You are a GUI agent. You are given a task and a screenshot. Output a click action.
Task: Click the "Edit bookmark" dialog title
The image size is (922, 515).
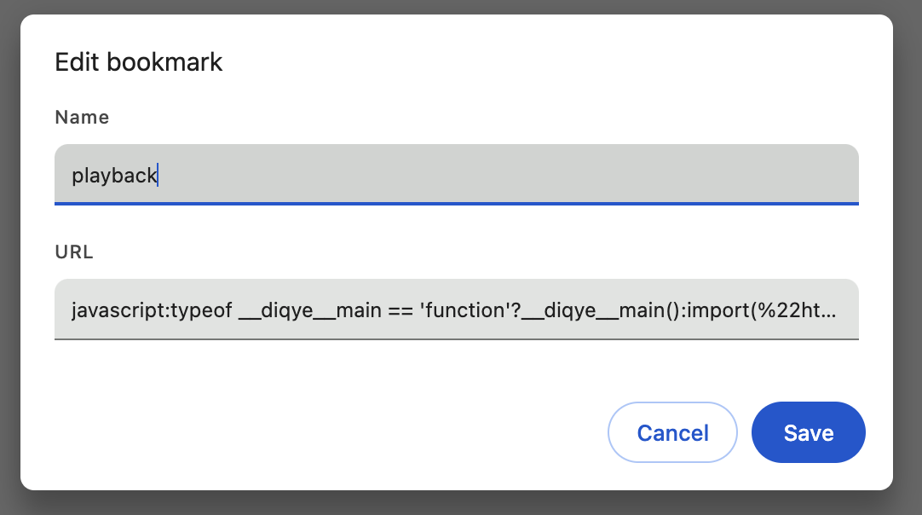(138, 62)
